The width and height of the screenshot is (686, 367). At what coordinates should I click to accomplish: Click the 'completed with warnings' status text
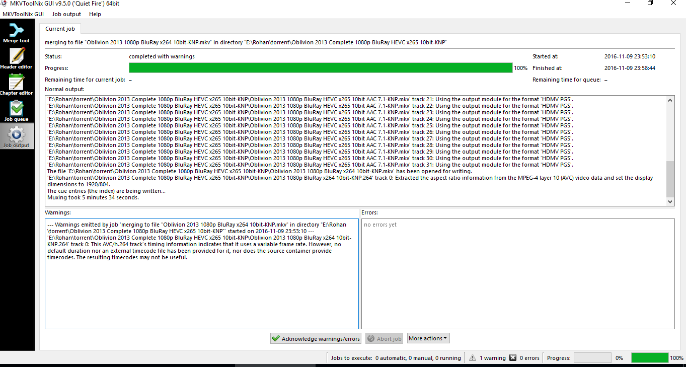click(162, 56)
